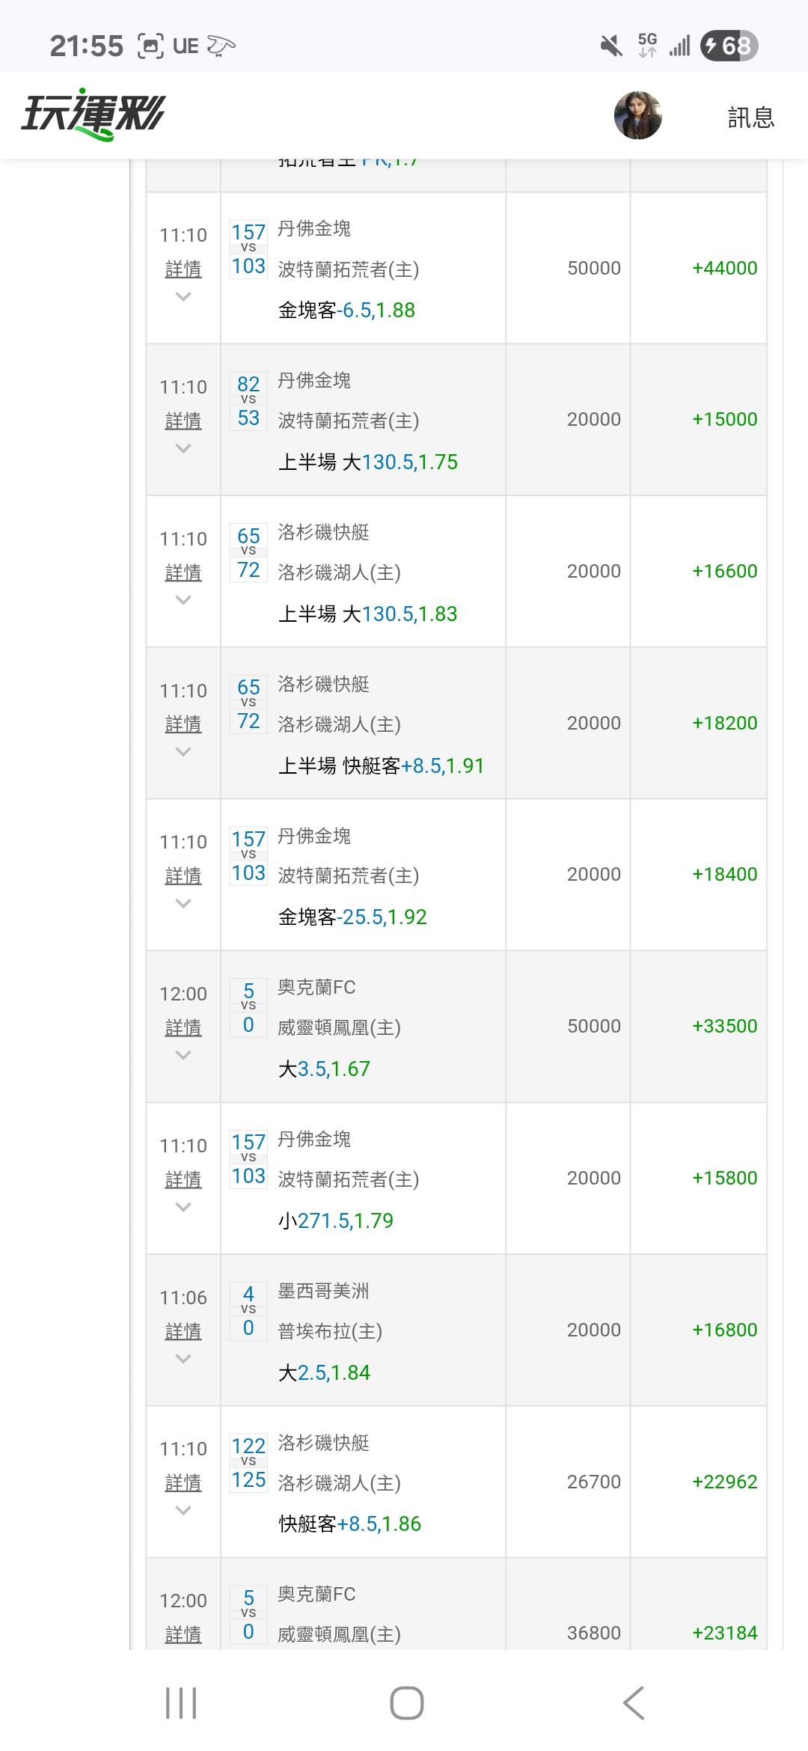
Task: Open the 訊息 messages menu
Action: [x=750, y=117]
